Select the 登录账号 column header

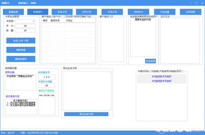point(55,20)
